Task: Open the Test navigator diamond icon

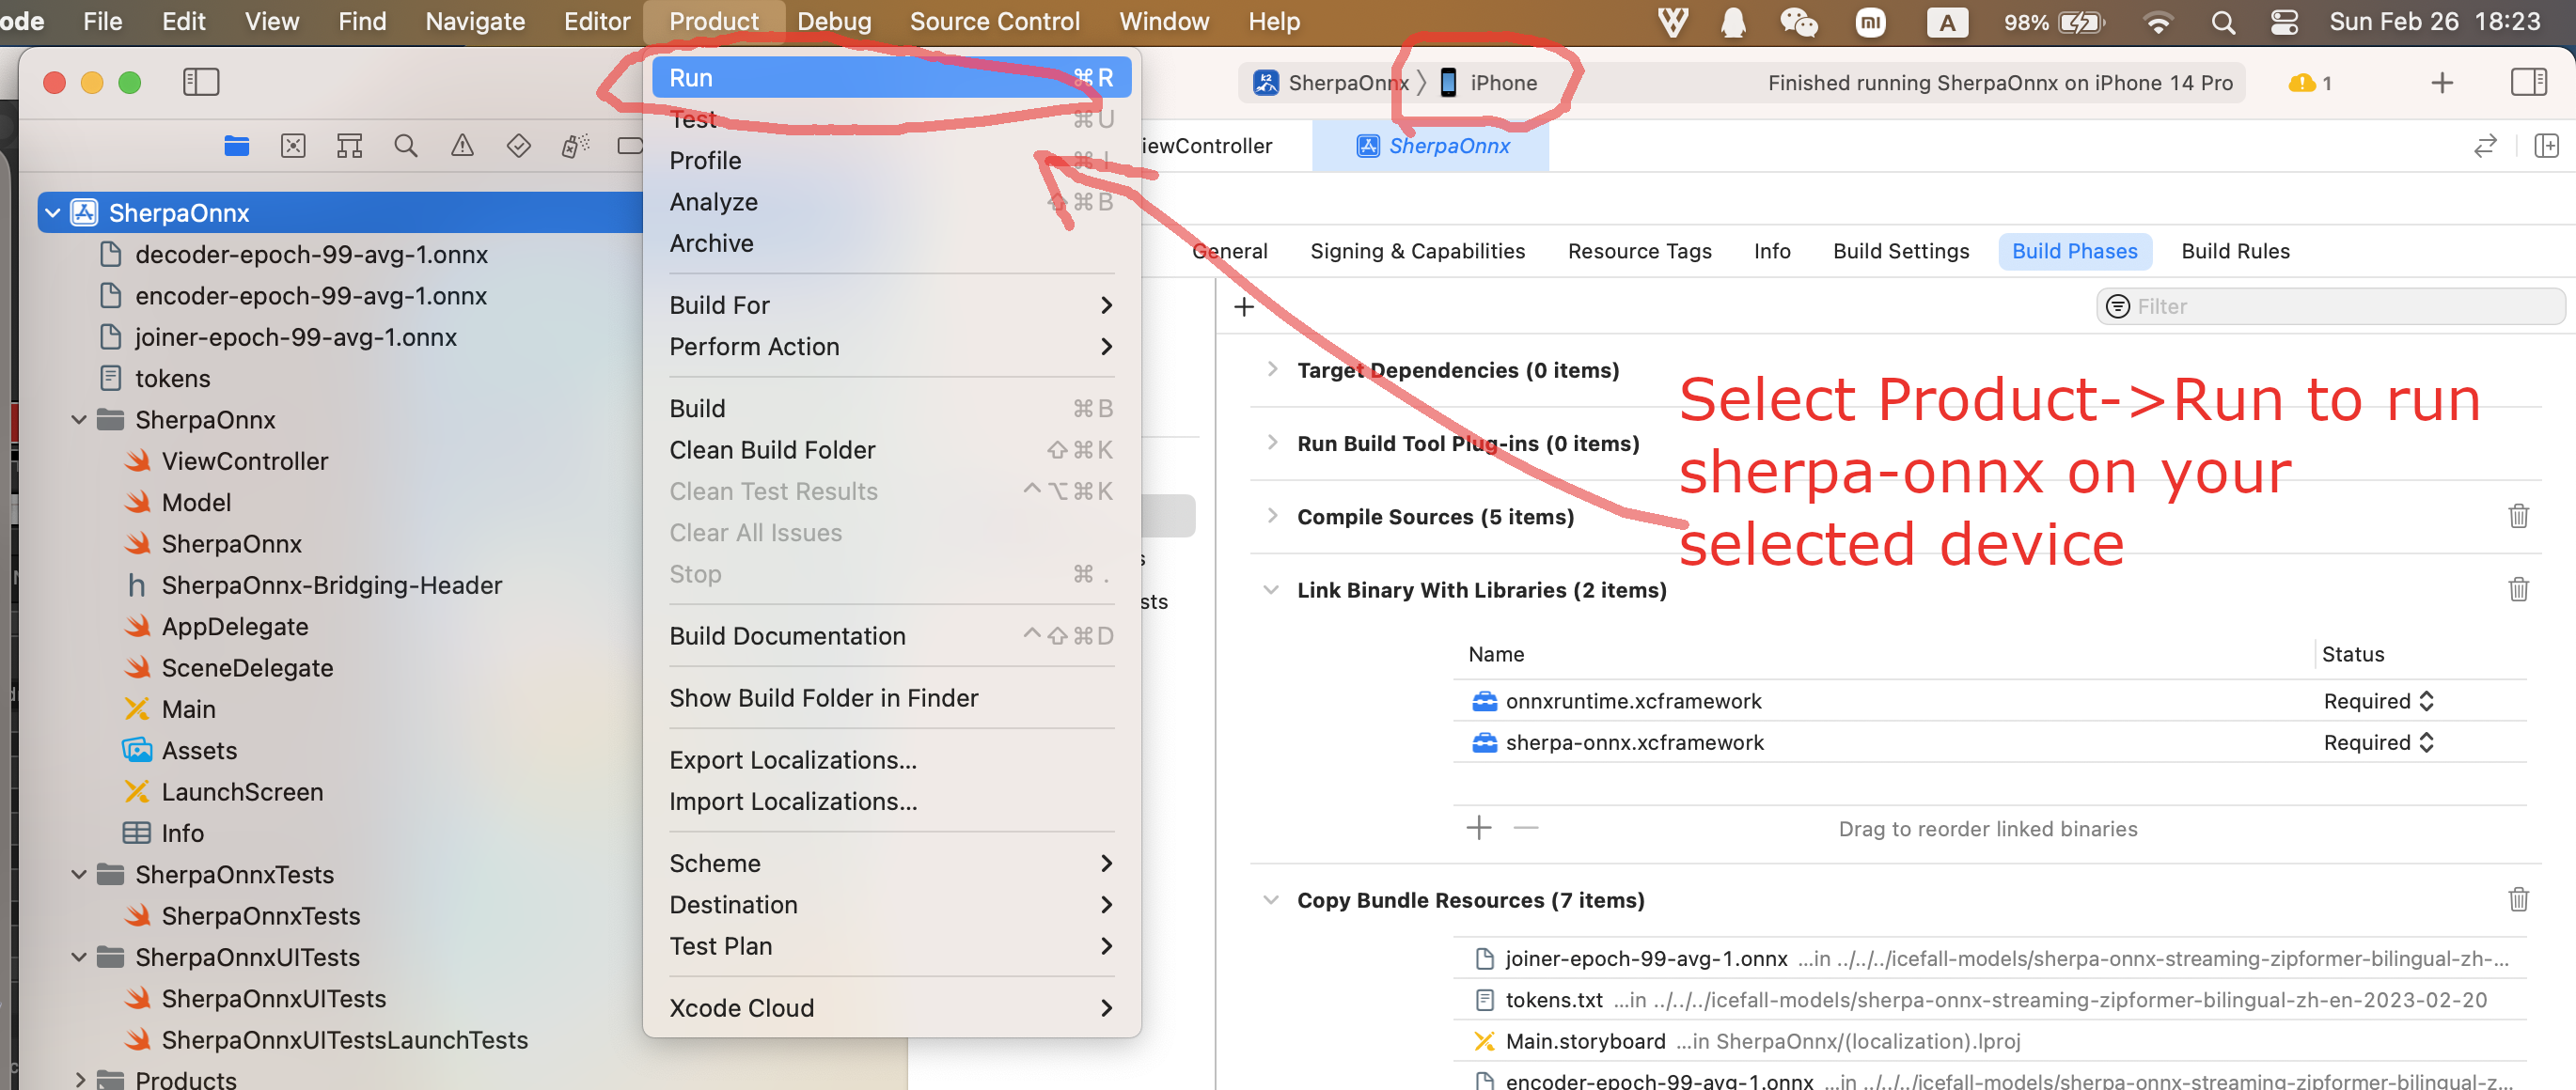Action: click(518, 146)
